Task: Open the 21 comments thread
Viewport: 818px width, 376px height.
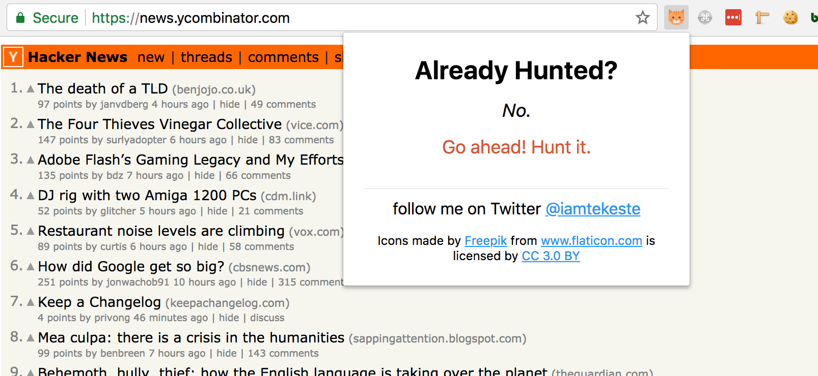Action: [271, 211]
